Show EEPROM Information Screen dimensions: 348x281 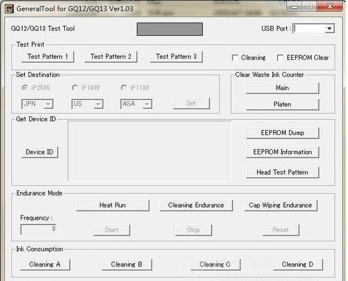[x=283, y=152]
